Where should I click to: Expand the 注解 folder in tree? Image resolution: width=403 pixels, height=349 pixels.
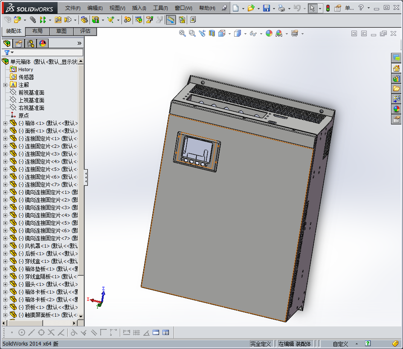(x=5, y=85)
